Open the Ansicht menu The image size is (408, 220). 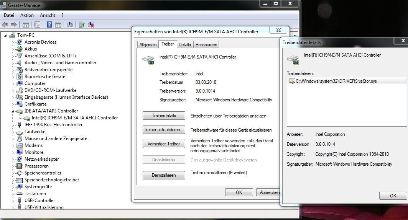(x=48, y=15)
